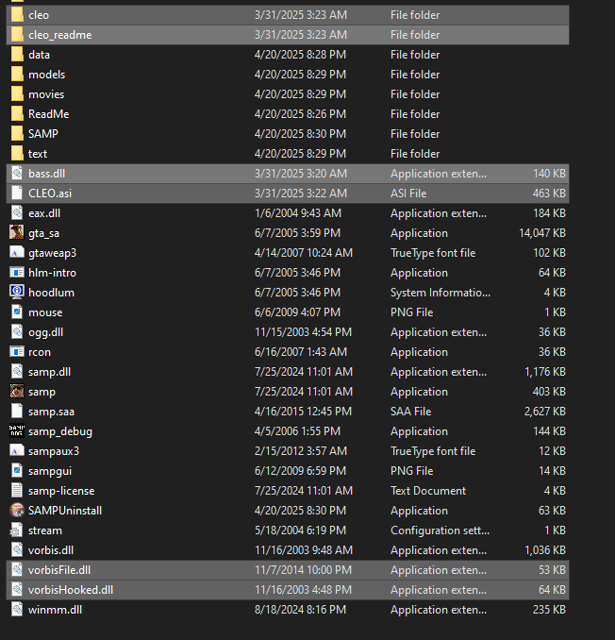The image size is (615, 640).
Task: Select the vorbisFile.dll file icon
Action: (x=17, y=570)
